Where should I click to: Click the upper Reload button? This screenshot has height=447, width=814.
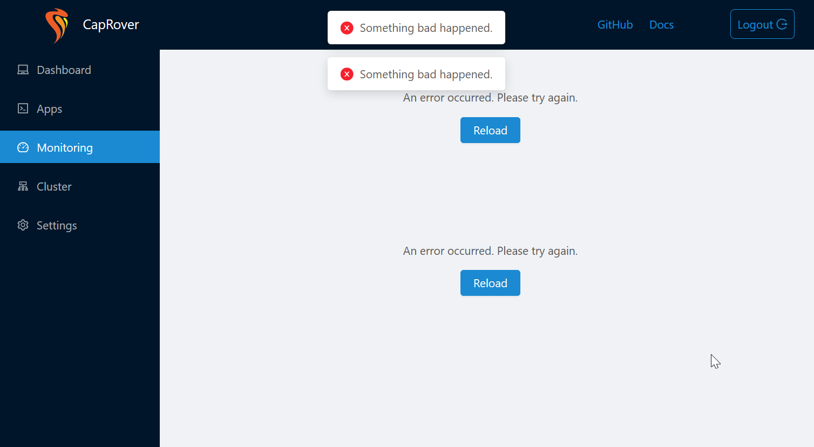(x=490, y=130)
